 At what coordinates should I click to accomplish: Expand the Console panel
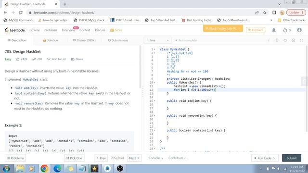tap(155, 158)
